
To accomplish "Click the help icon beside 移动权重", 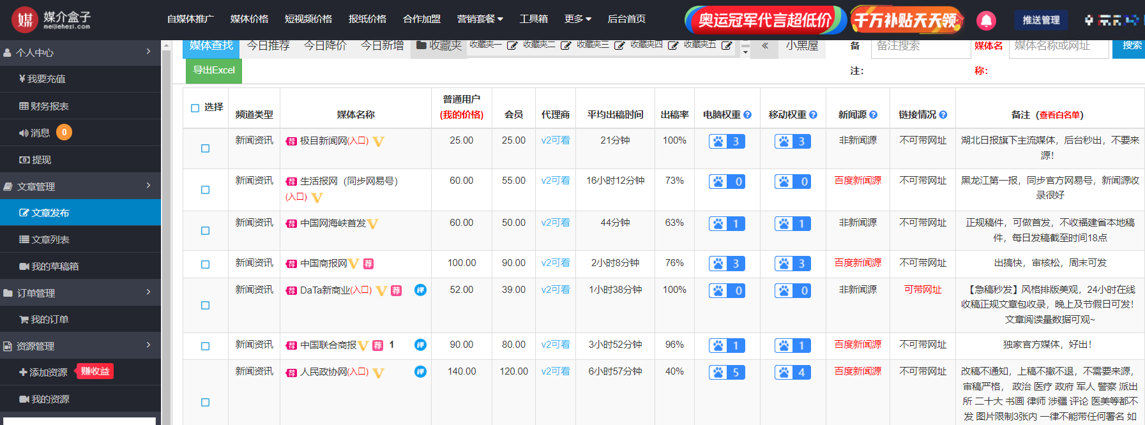I will click(x=813, y=115).
